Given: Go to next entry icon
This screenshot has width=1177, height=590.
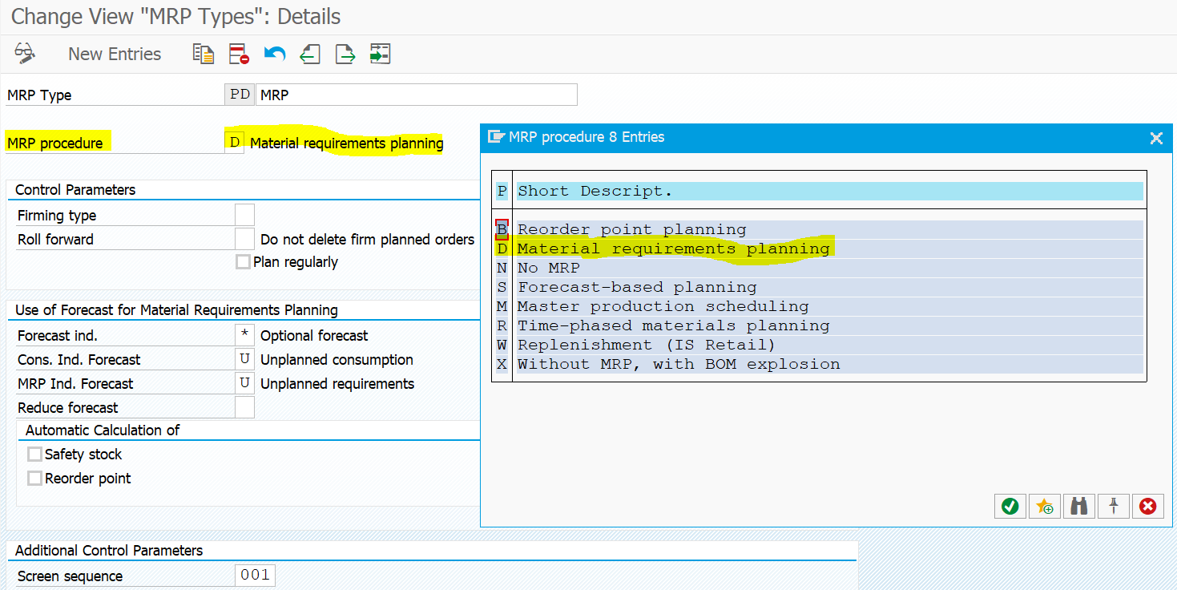Looking at the screenshot, I should (345, 54).
